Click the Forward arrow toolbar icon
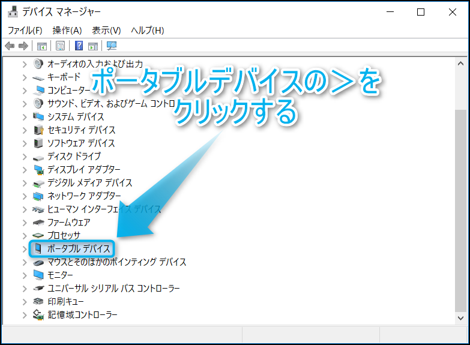 click(x=23, y=46)
